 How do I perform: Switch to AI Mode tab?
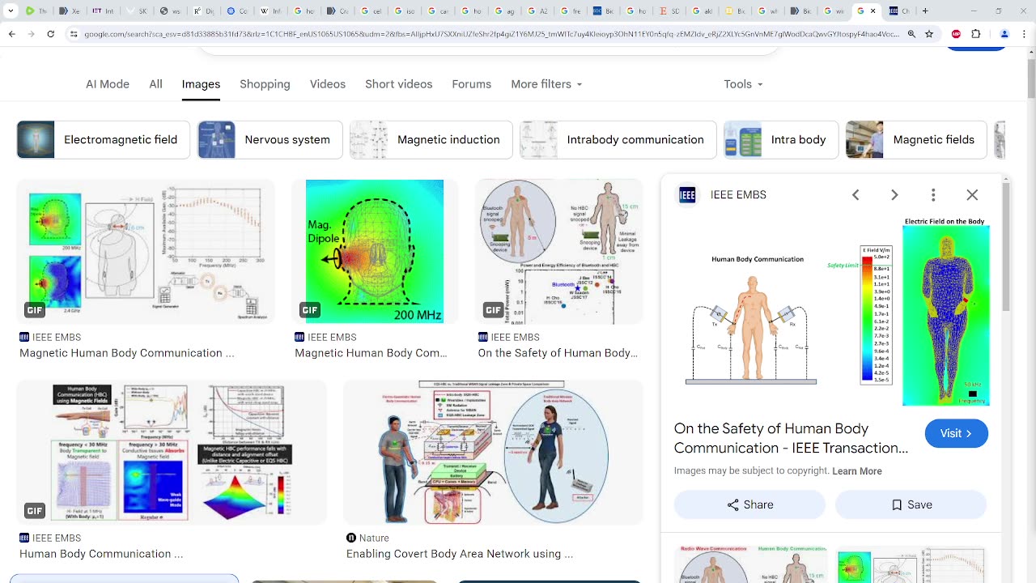(108, 84)
